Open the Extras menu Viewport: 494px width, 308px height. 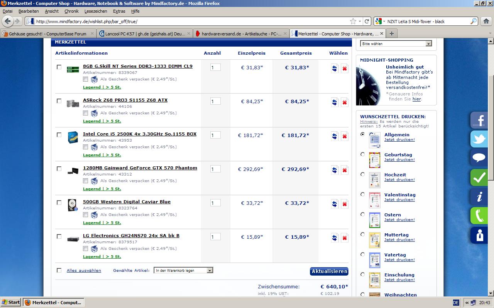[x=119, y=12]
